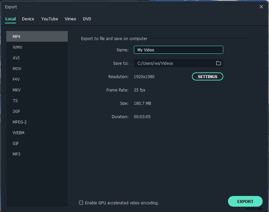Click EXPORT to render the video
This screenshot has height=212, width=269.
(x=245, y=201)
